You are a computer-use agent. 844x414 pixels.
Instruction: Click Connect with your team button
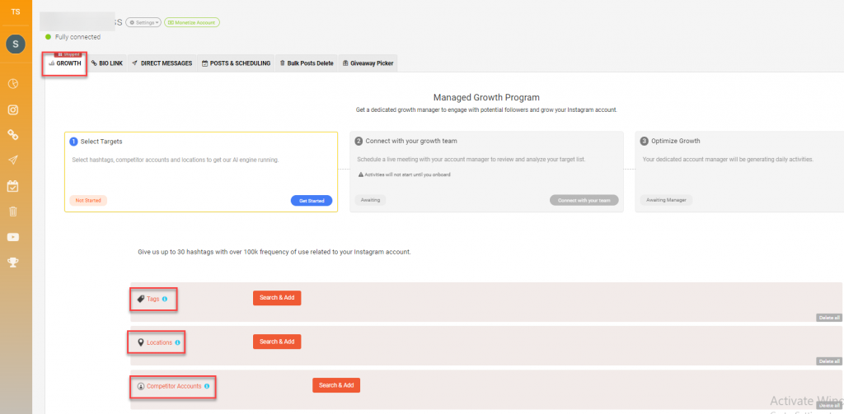coord(584,201)
